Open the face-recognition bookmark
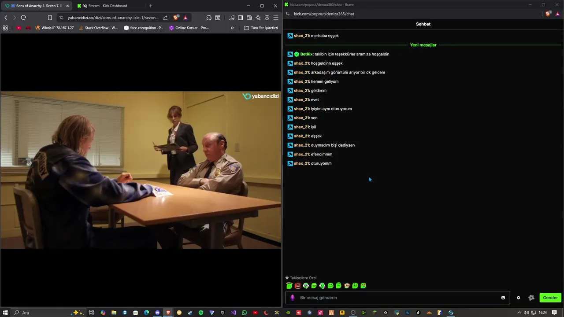This screenshot has height=317, width=564. click(144, 28)
